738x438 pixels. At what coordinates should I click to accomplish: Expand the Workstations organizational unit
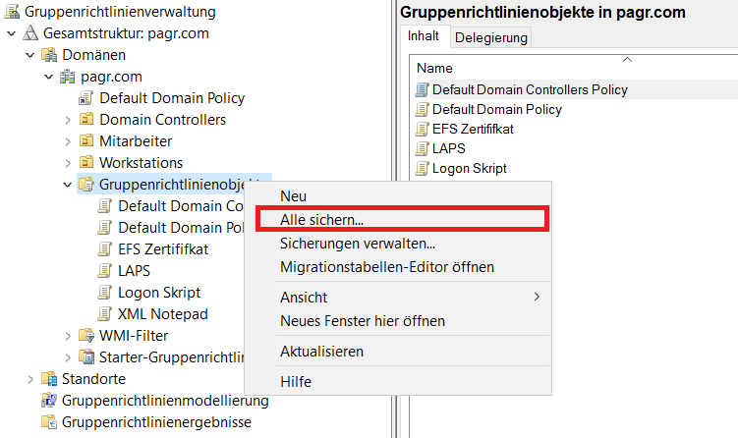(x=67, y=163)
